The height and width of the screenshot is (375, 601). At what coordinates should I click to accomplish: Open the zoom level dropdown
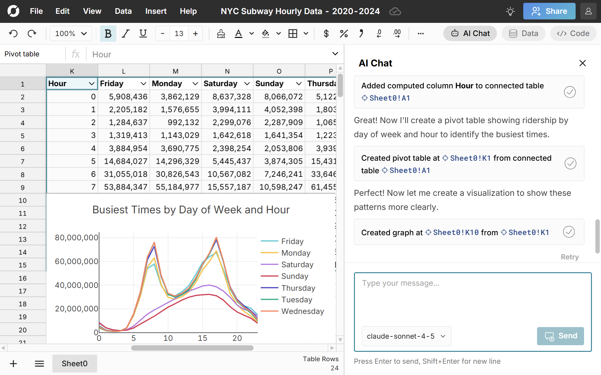click(71, 33)
